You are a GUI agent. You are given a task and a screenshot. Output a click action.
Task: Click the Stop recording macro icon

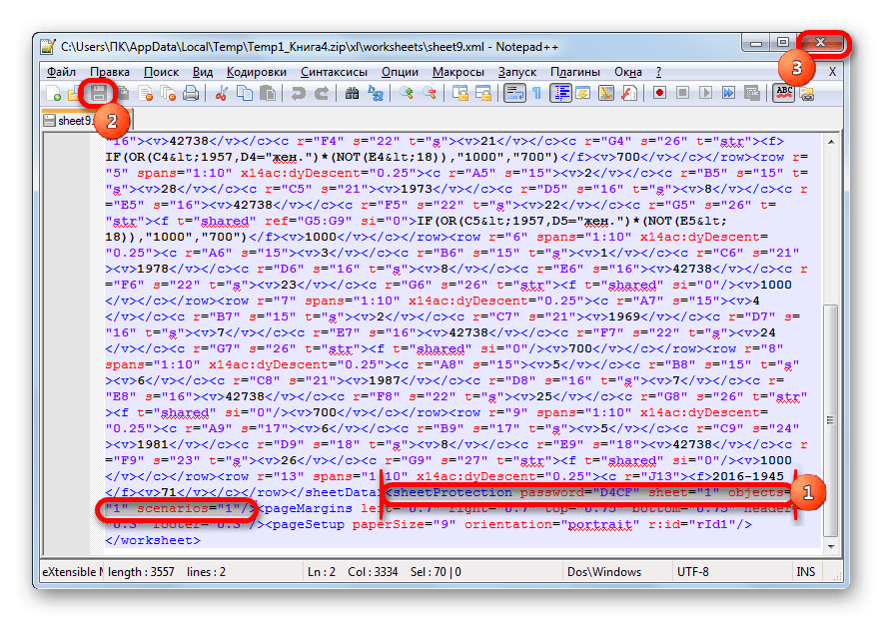tap(682, 93)
